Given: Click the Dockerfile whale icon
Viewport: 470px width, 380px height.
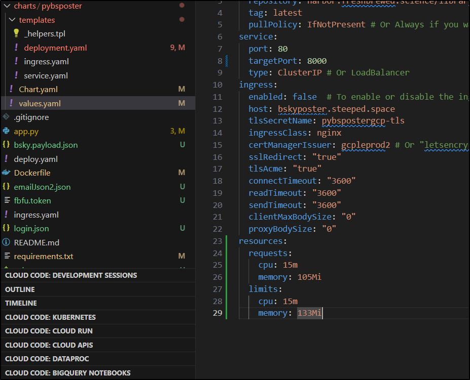Looking at the screenshot, I should pos(6,173).
